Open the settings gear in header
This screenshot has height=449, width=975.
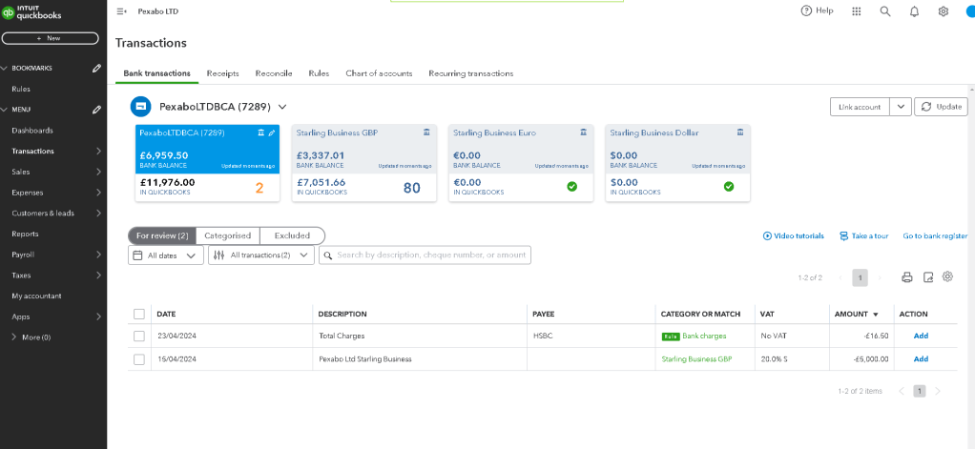point(944,11)
